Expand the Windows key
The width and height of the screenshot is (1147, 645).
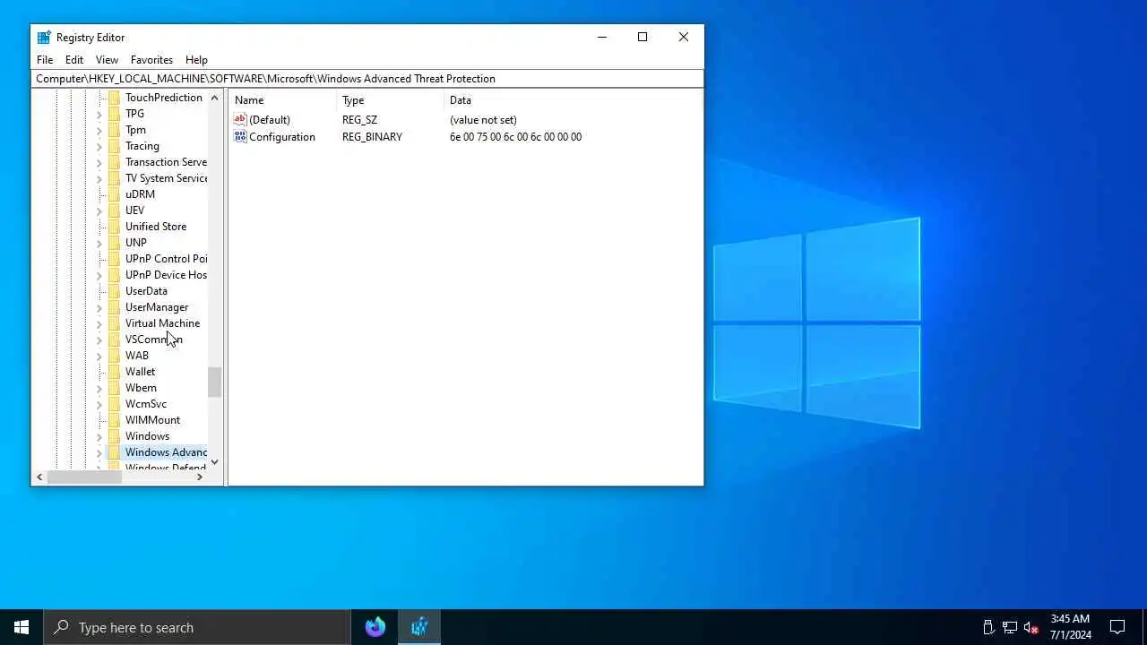[x=99, y=436]
